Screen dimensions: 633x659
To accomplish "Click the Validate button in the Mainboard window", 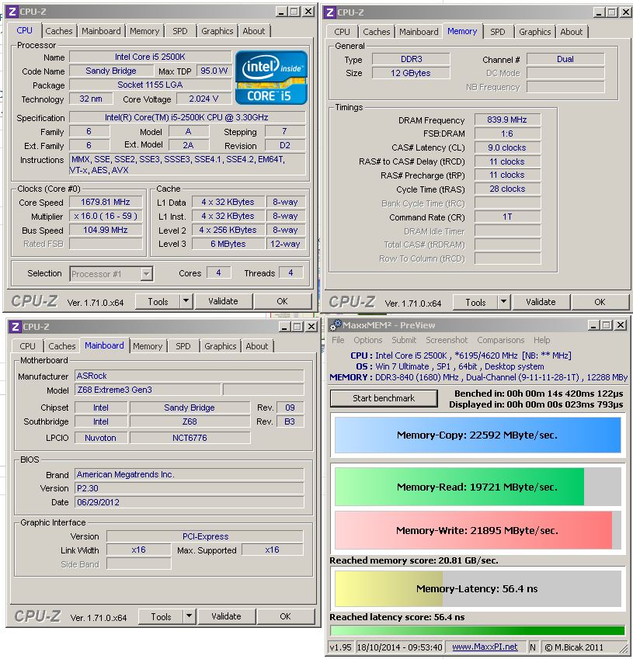I will pos(226,616).
